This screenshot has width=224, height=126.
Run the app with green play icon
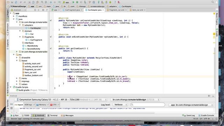point(73,2)
